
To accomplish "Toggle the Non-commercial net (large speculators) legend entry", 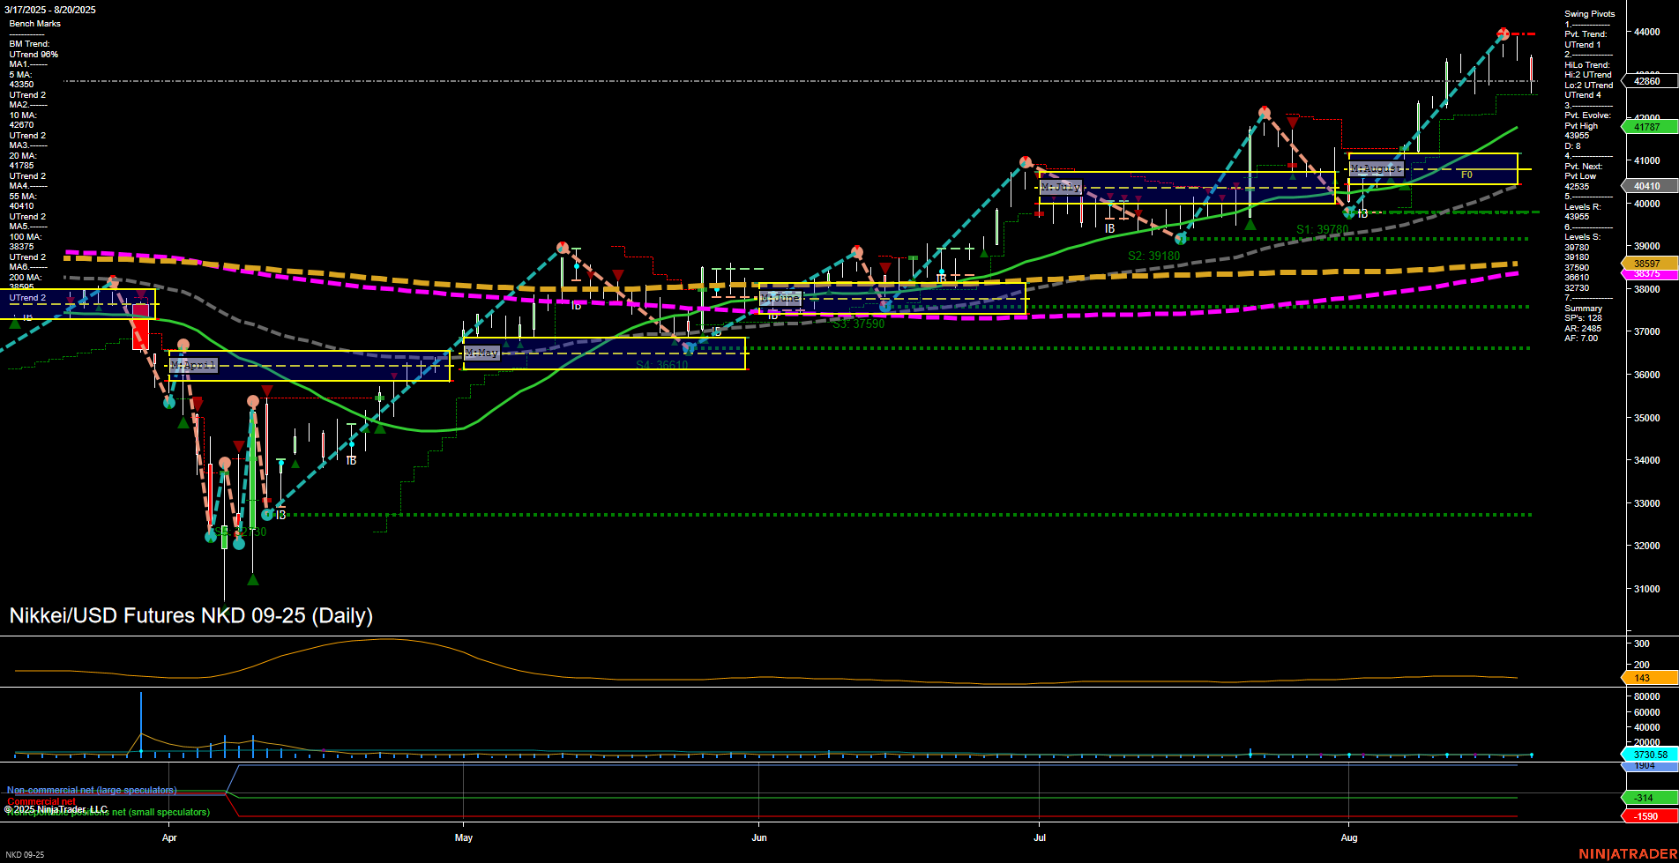I will (x=91, y=791).
